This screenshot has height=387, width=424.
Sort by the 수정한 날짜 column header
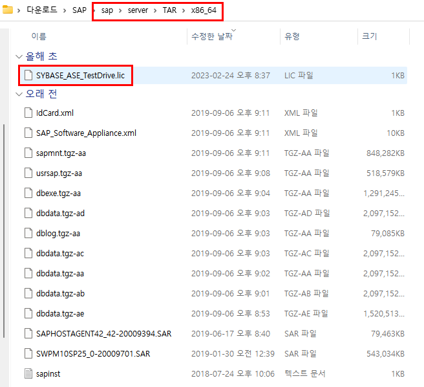(212, 36)
